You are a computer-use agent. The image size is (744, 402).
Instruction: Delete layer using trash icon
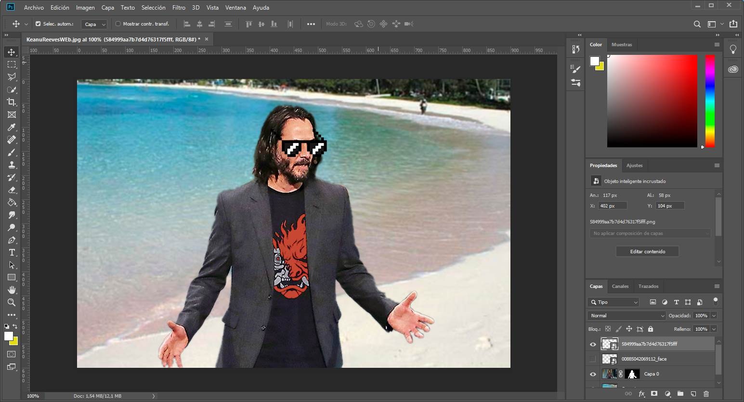[706, 394]
